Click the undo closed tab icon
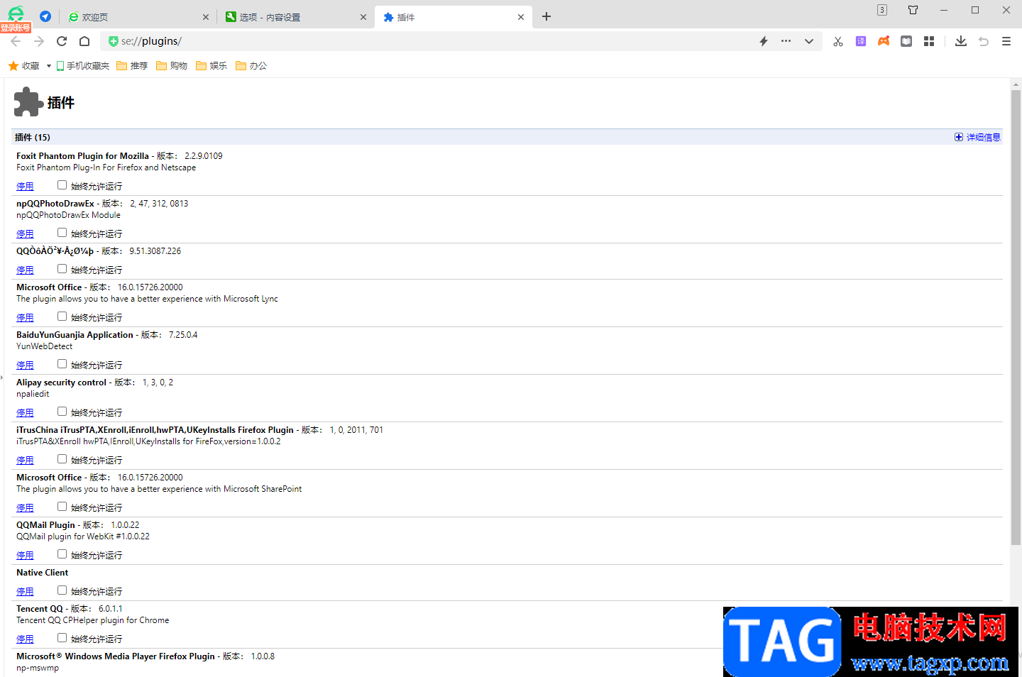The image size is (1022, 677). 984,41
